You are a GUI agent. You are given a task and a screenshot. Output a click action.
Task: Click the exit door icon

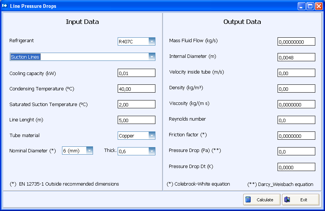(x=287, y=199)
